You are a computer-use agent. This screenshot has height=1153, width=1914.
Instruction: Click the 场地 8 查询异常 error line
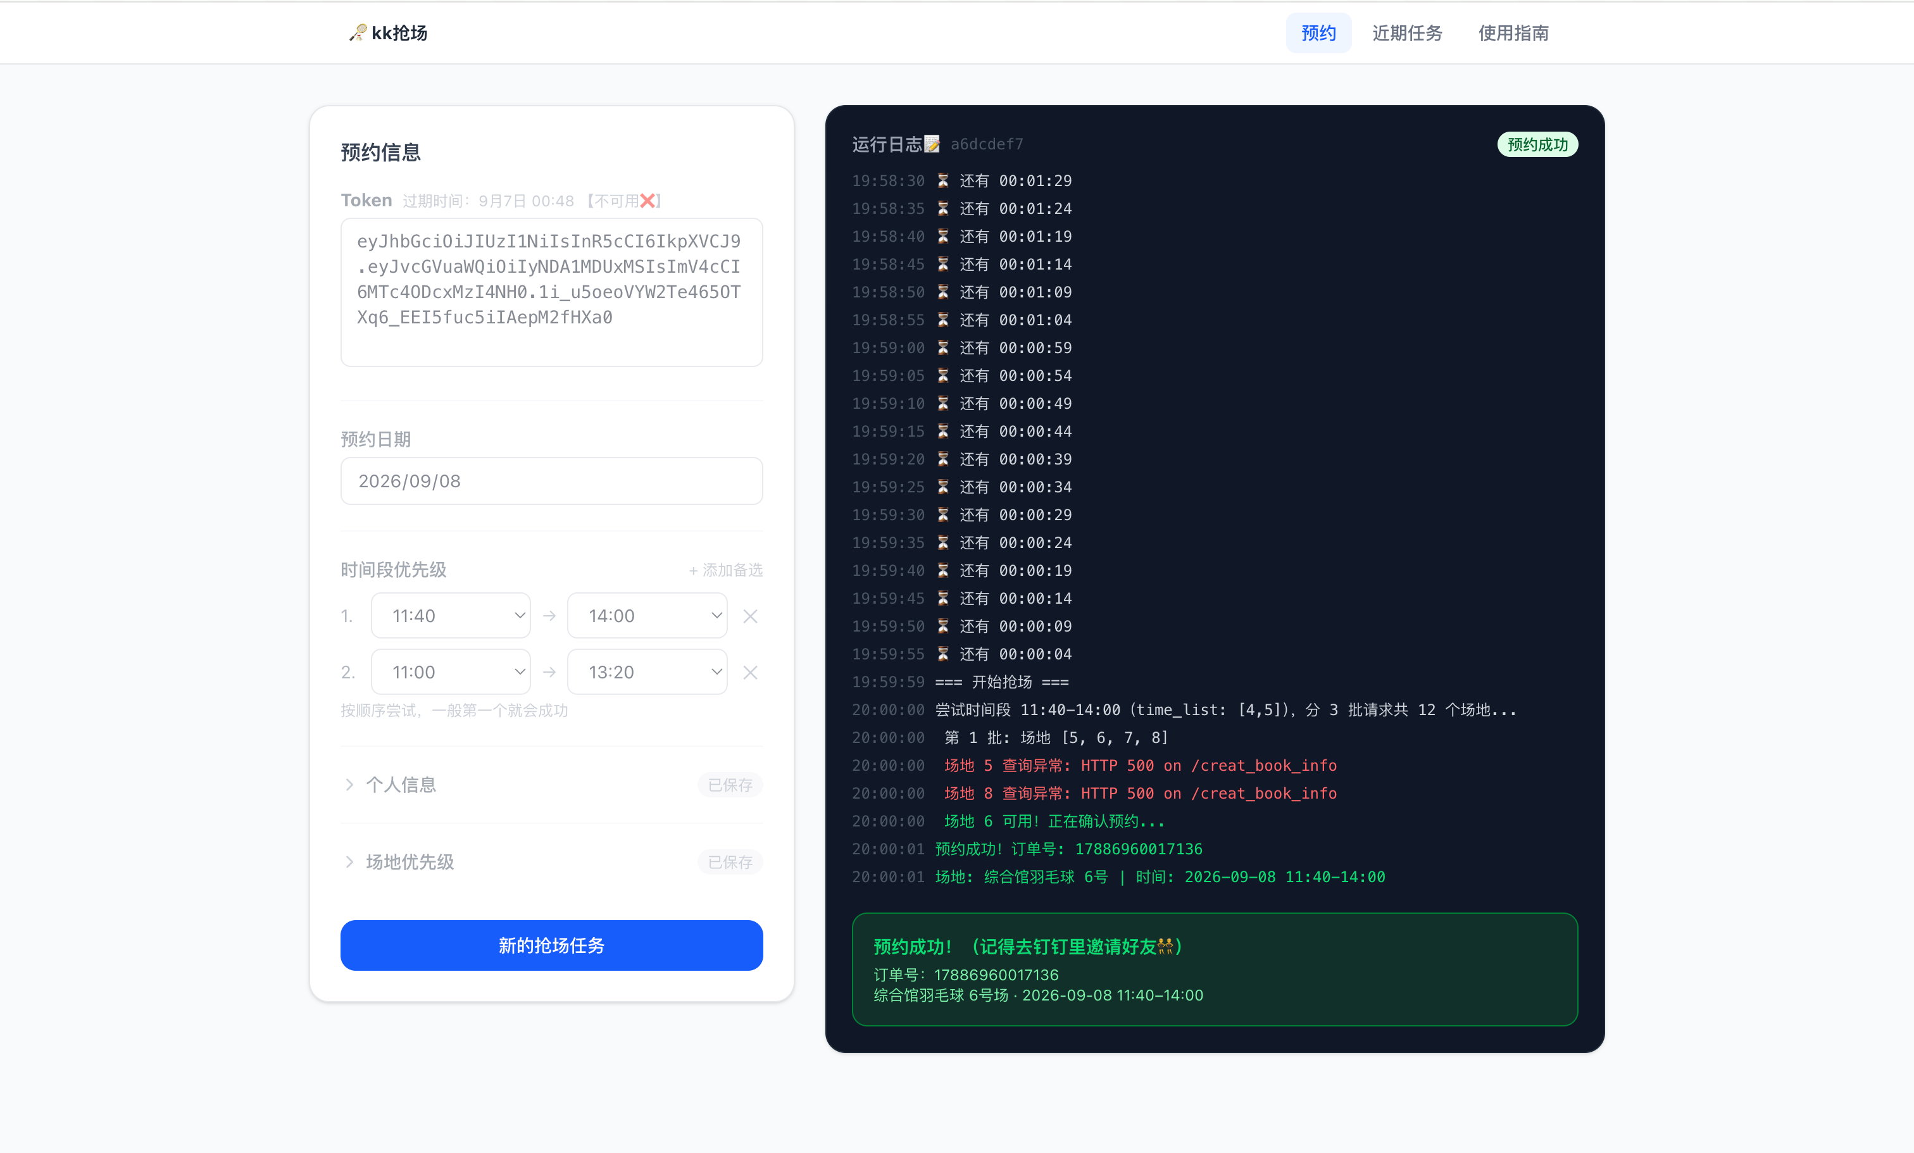[1141, 794]
